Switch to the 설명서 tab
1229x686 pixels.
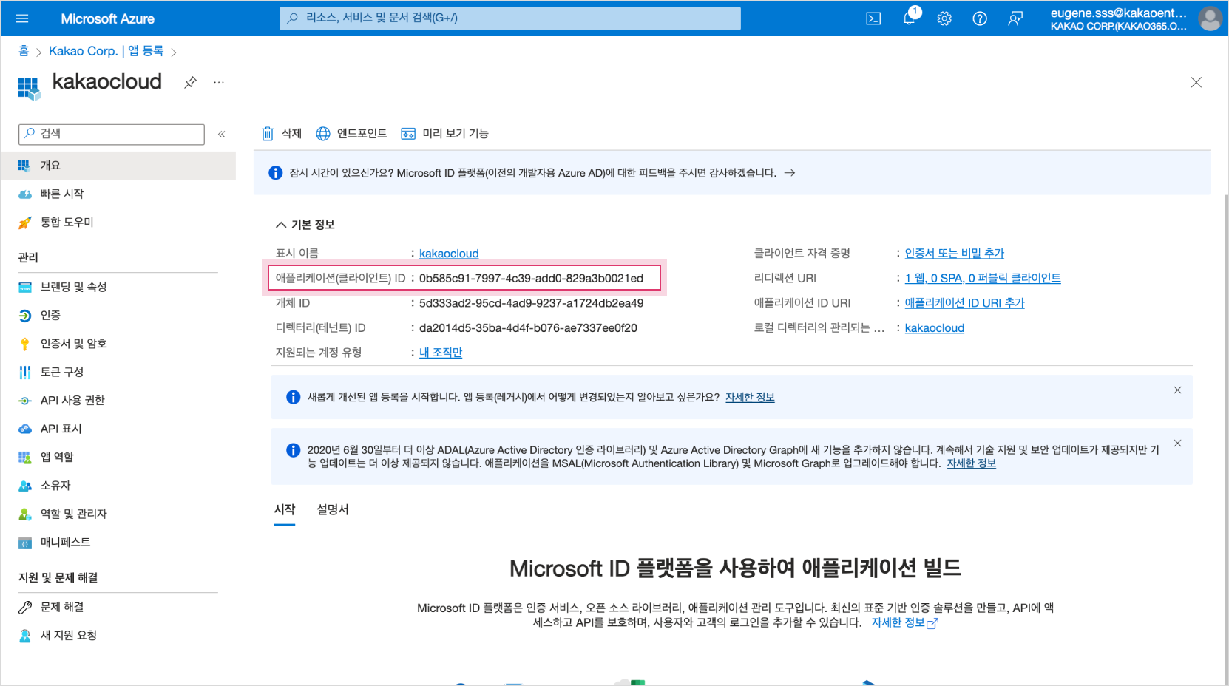(x=333, y=510)
